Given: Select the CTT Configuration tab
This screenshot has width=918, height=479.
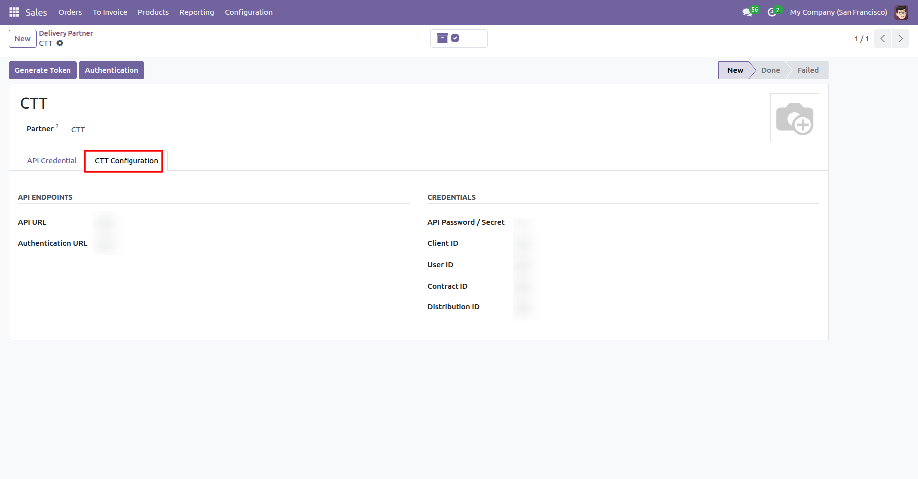Looking at the screenshot, I should point(127,161).
